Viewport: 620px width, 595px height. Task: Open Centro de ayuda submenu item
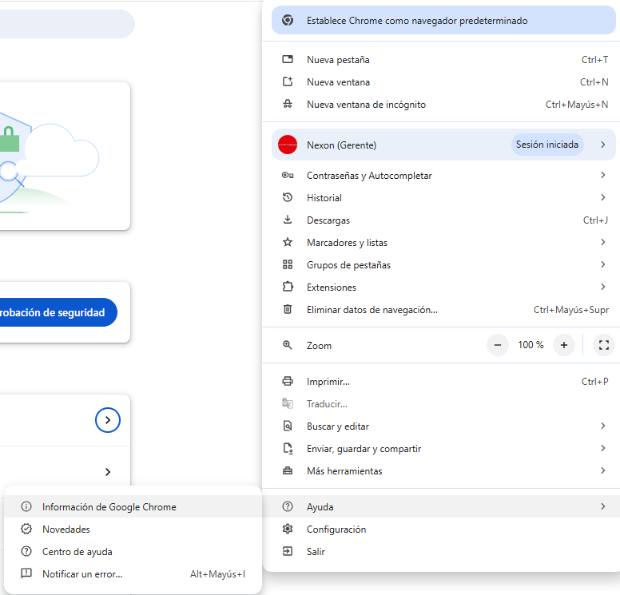pyautogui.click(x=133, y=552)
